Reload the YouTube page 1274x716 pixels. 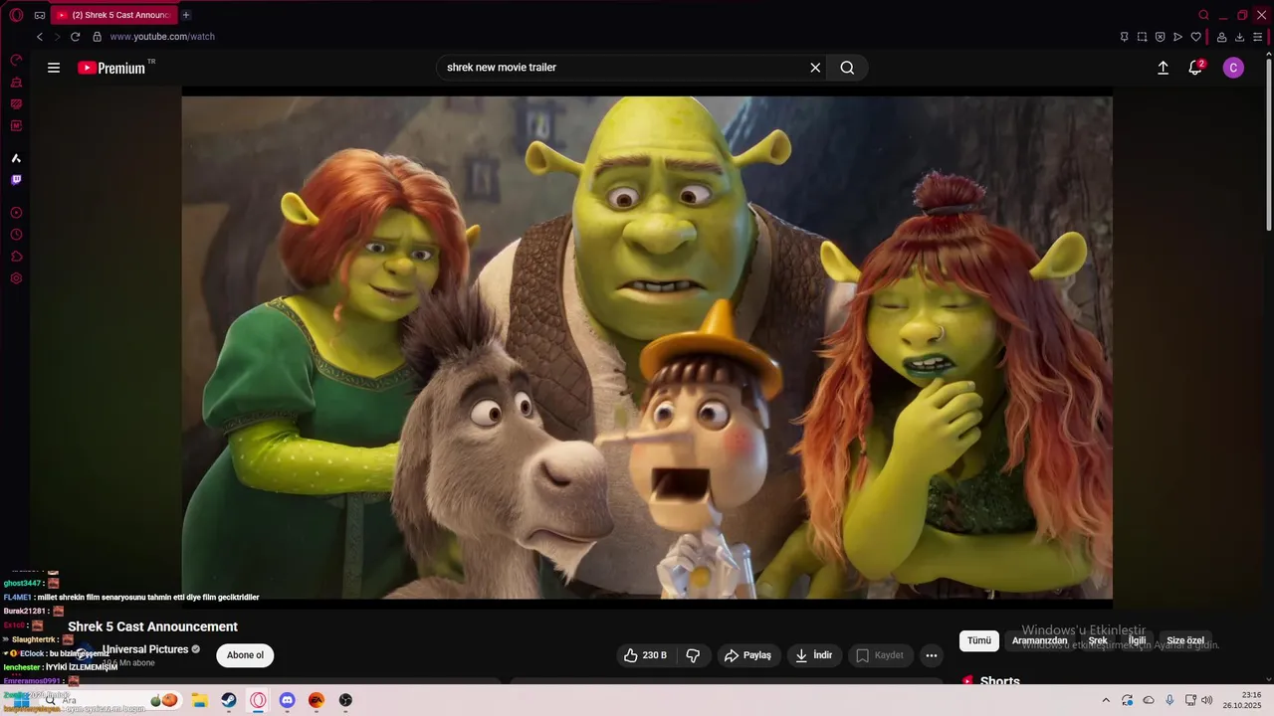75,37
